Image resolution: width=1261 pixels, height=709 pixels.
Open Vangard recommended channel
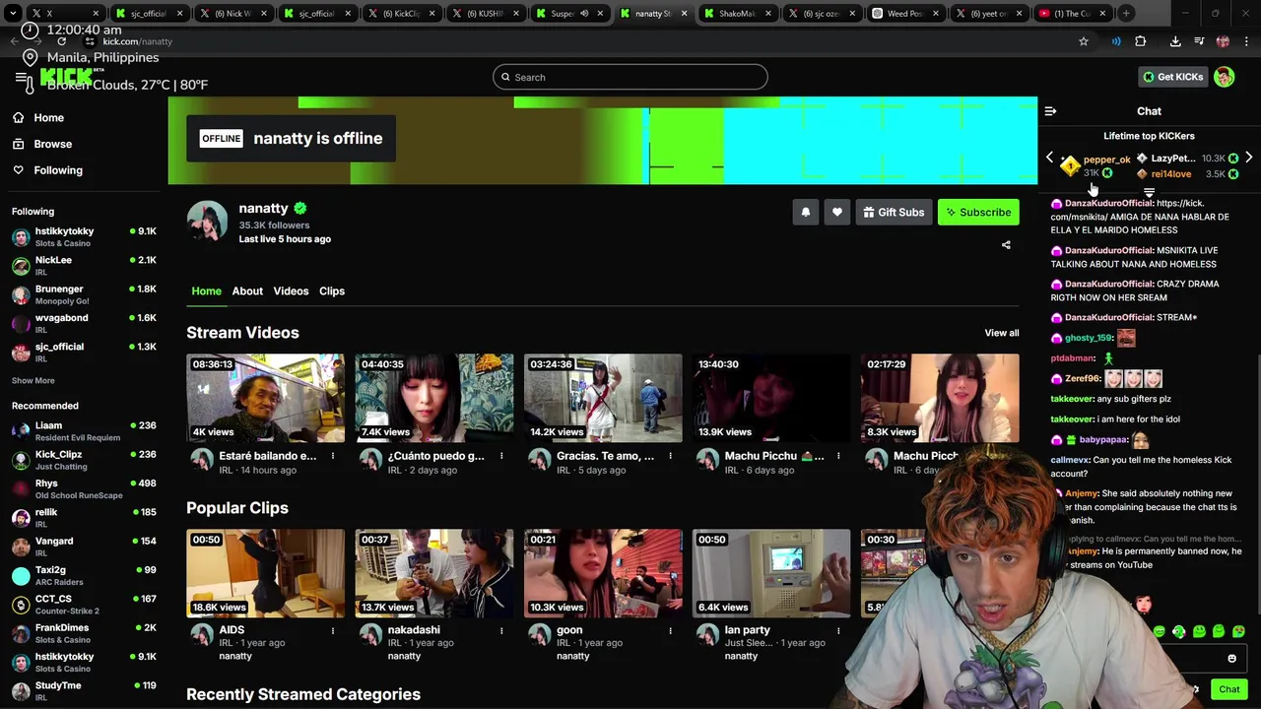coord(84,547)
